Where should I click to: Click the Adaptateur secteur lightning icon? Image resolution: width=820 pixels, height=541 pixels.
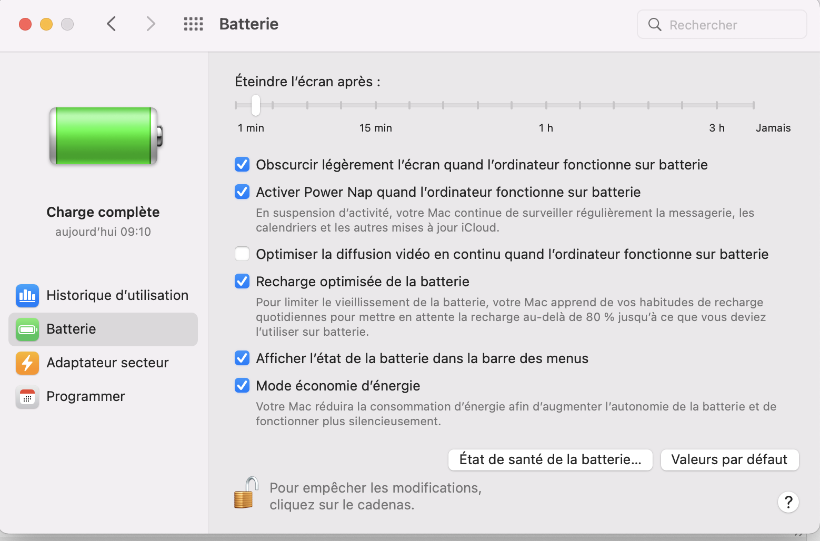(27, 363)
